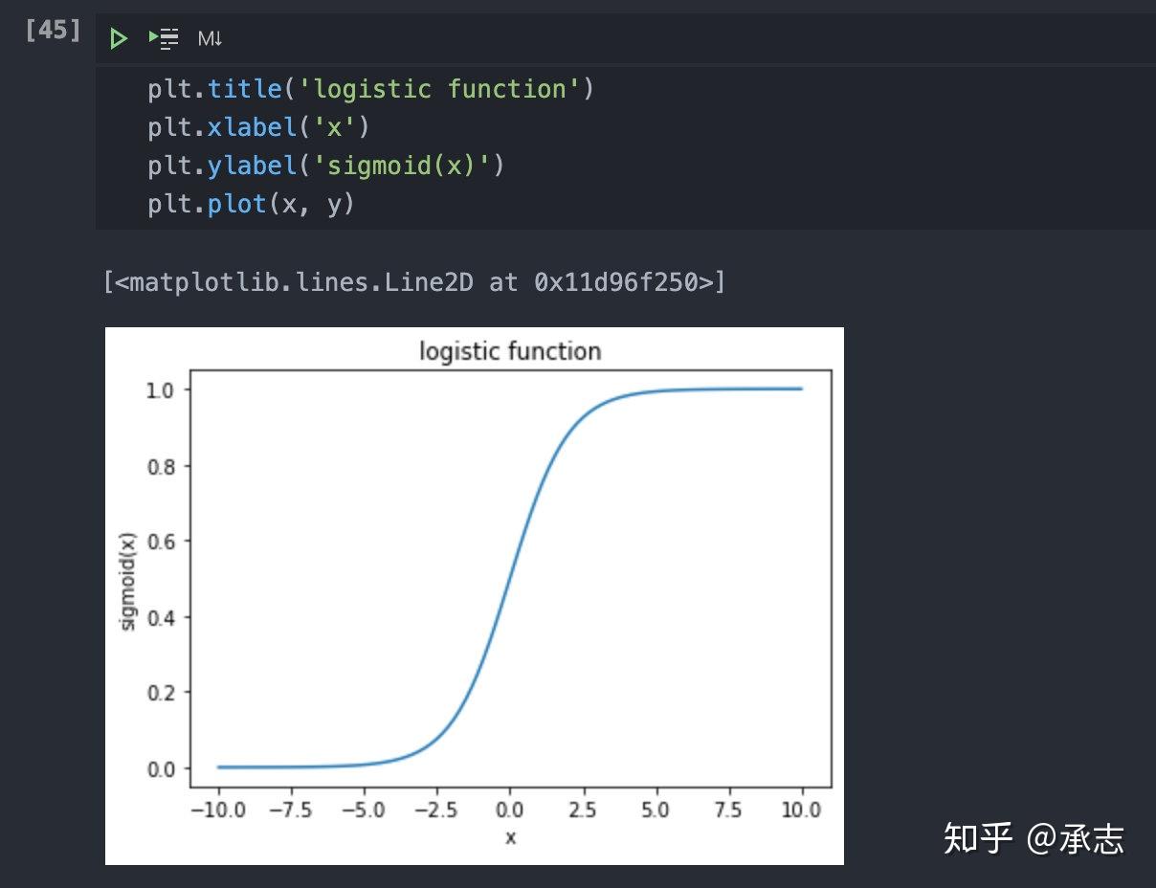The image size is (1156, 888).
Task: Run cell 45 with the play icon
Action: coord(119,39)
